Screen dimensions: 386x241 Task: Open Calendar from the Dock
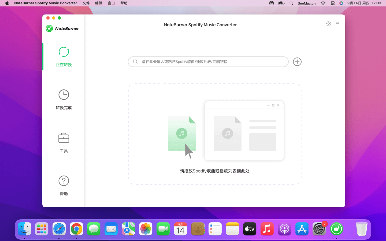point(180,229)
